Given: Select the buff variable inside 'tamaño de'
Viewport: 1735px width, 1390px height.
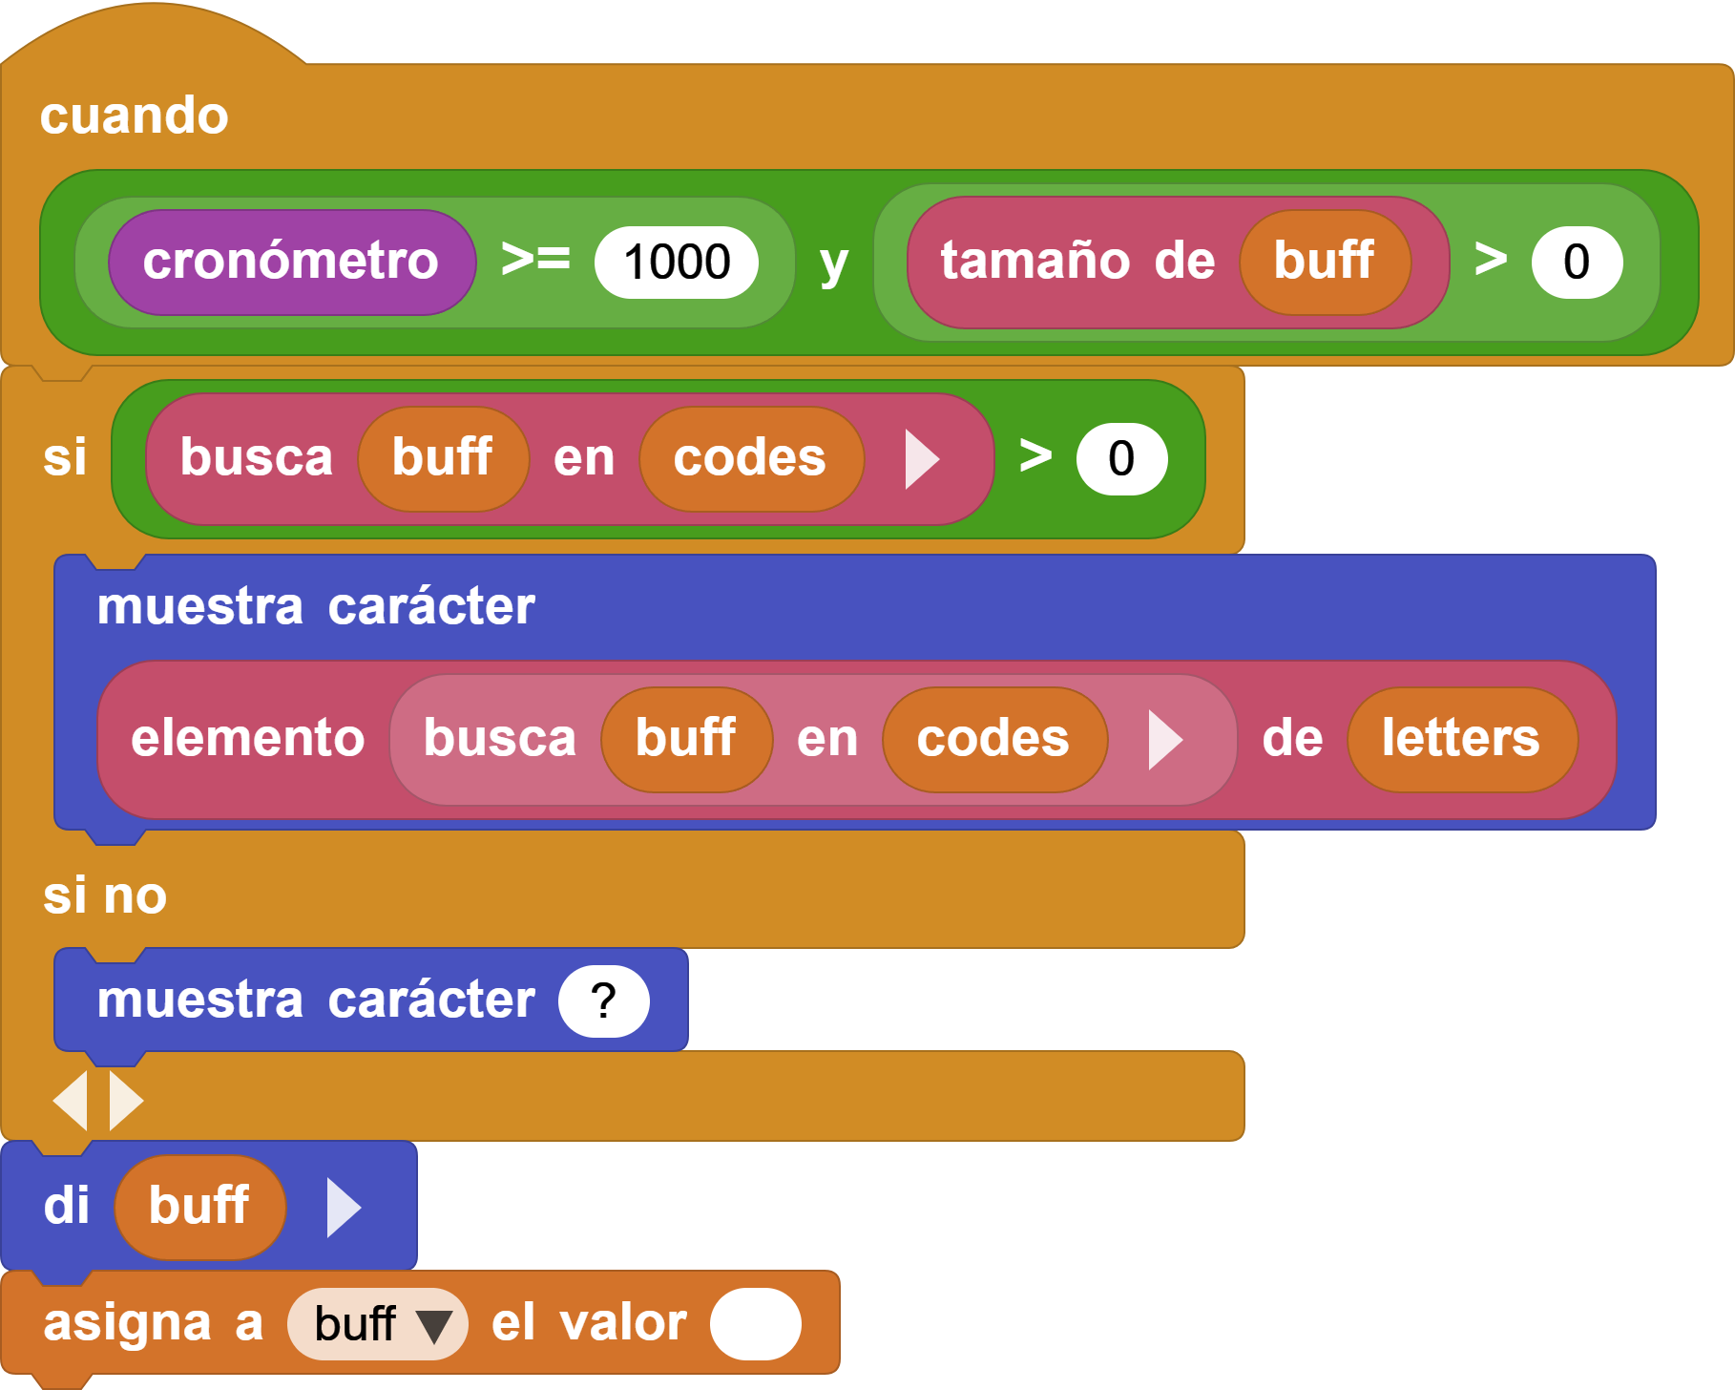Looking at the screenshot, I should pos(1325,262).
